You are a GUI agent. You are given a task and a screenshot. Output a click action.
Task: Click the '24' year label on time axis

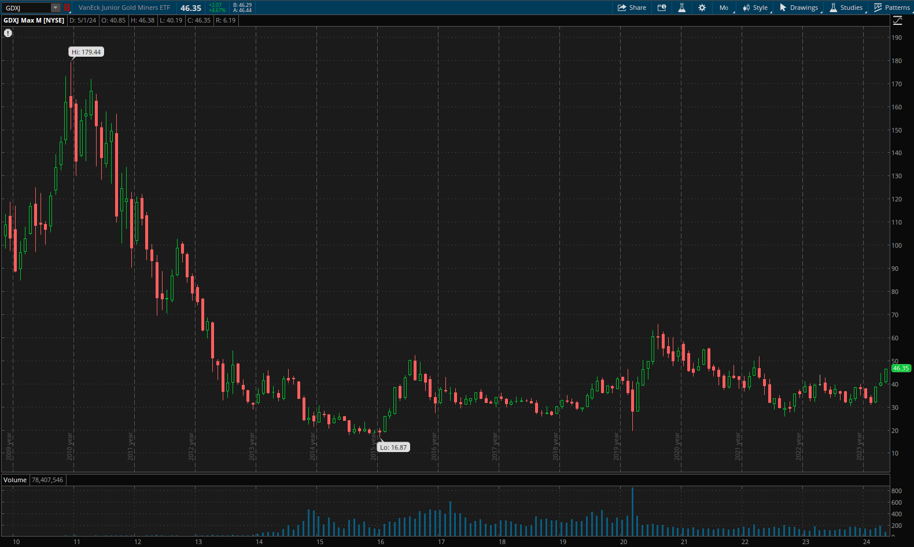pyautogui.click(x=867, y=542)
